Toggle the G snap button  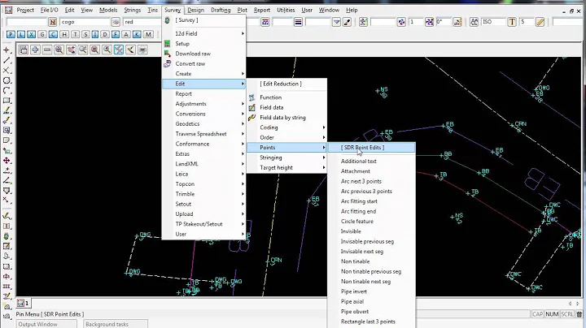42,34
